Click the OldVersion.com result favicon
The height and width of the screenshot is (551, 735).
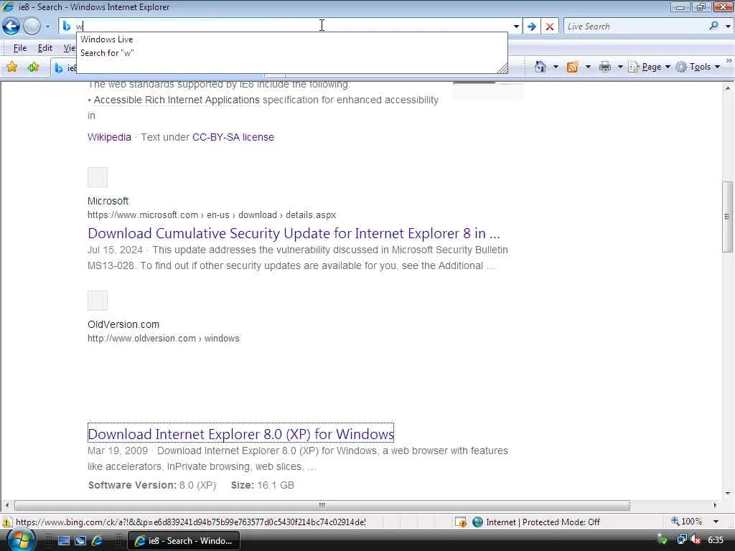click(x=98, y=301)
